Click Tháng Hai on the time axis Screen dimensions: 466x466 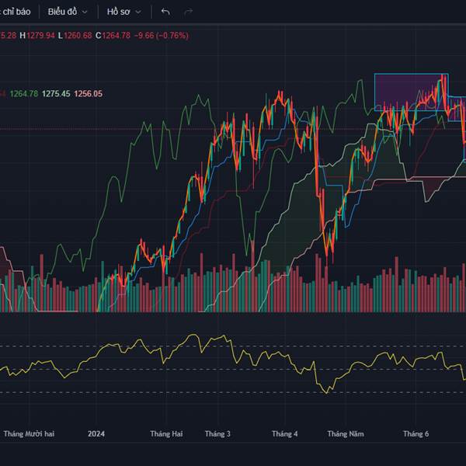pyautogui.click(x=166, y=433)
